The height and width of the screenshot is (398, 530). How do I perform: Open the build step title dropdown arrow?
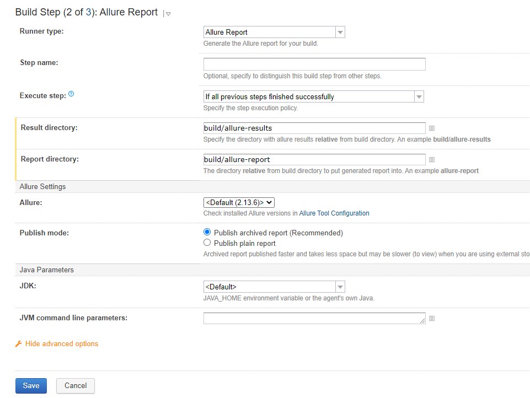click(x=168, y=14)
